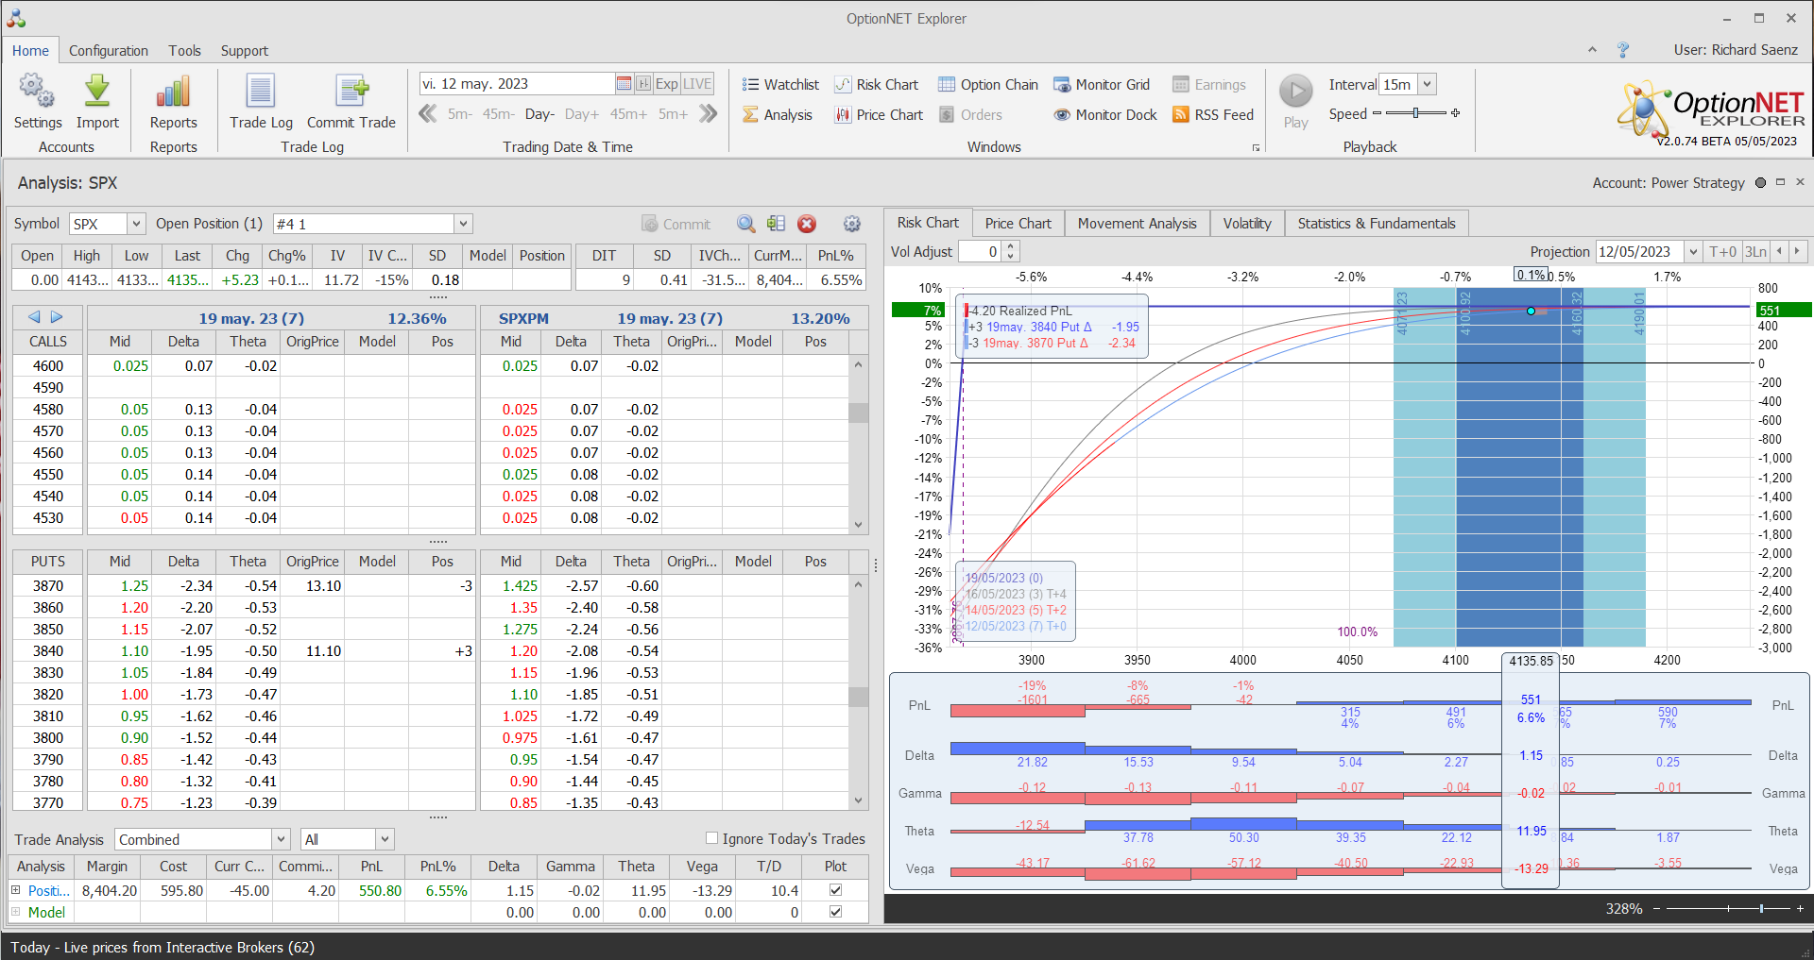The height and width of the screenshot is (960, 1814).
Task: Switch to the Price Chart analysis tab
Action: coord(1018,224)
